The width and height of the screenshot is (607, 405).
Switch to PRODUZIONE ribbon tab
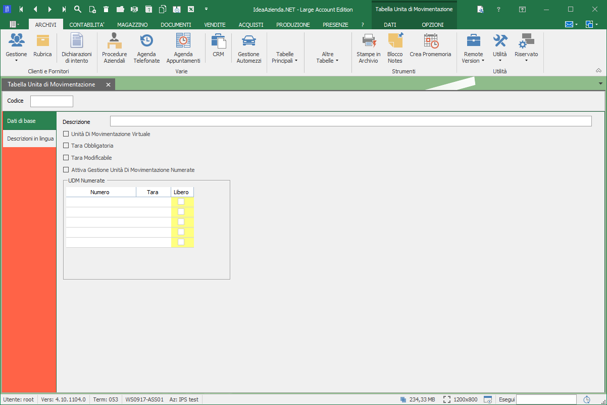tap(293, 24)
